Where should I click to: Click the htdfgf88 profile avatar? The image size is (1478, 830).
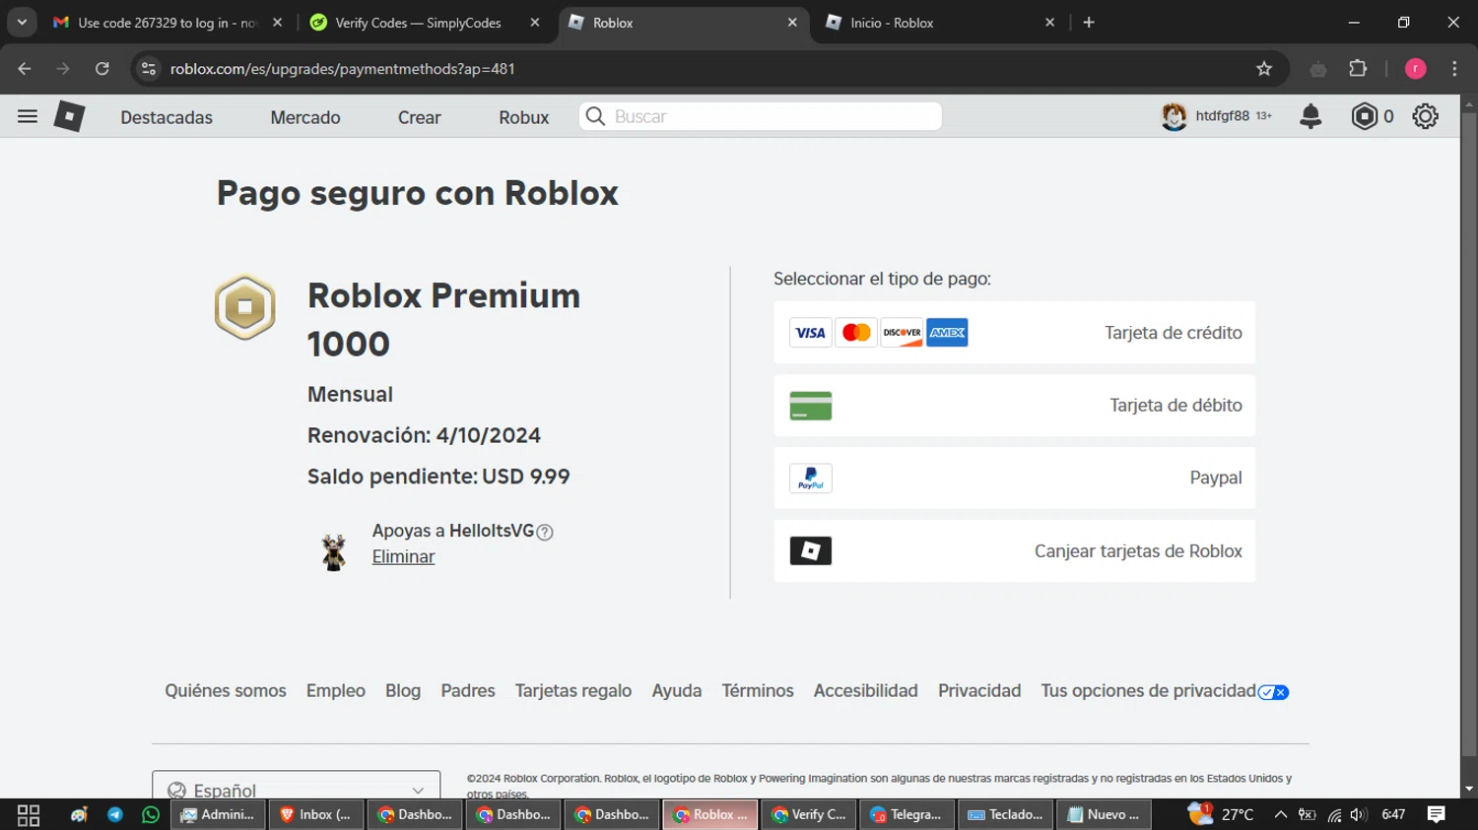click(x=1175, y=116)
